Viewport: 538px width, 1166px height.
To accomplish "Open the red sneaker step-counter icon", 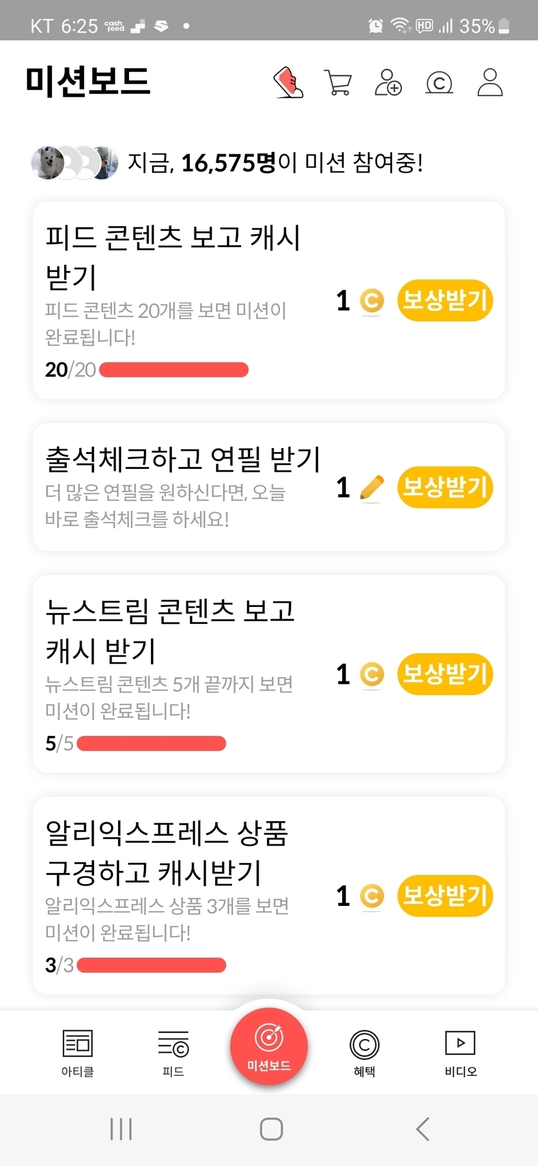I will point(288,82).
